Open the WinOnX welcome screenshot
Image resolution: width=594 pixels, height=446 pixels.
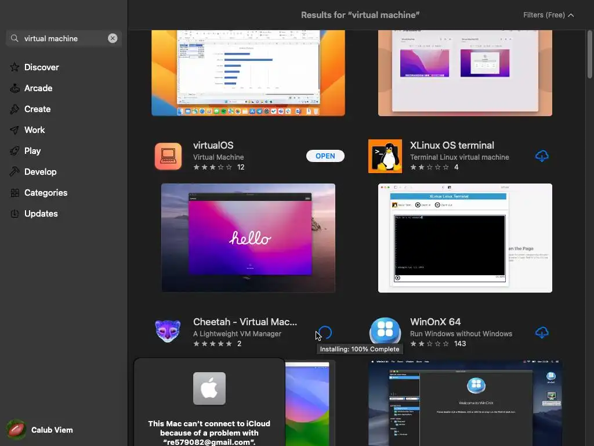coord(465,403)
